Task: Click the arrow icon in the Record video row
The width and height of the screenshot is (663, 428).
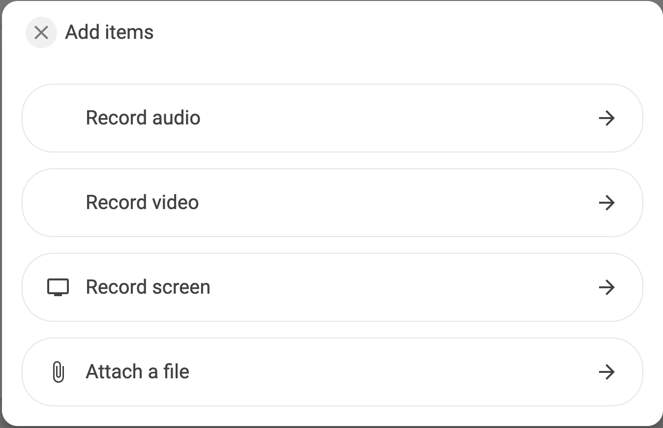Action: tap(607, 203)
